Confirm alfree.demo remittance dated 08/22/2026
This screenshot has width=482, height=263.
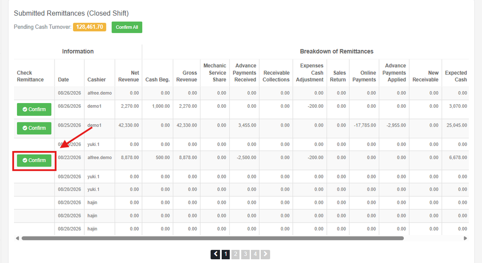click(x=34, y=160)
